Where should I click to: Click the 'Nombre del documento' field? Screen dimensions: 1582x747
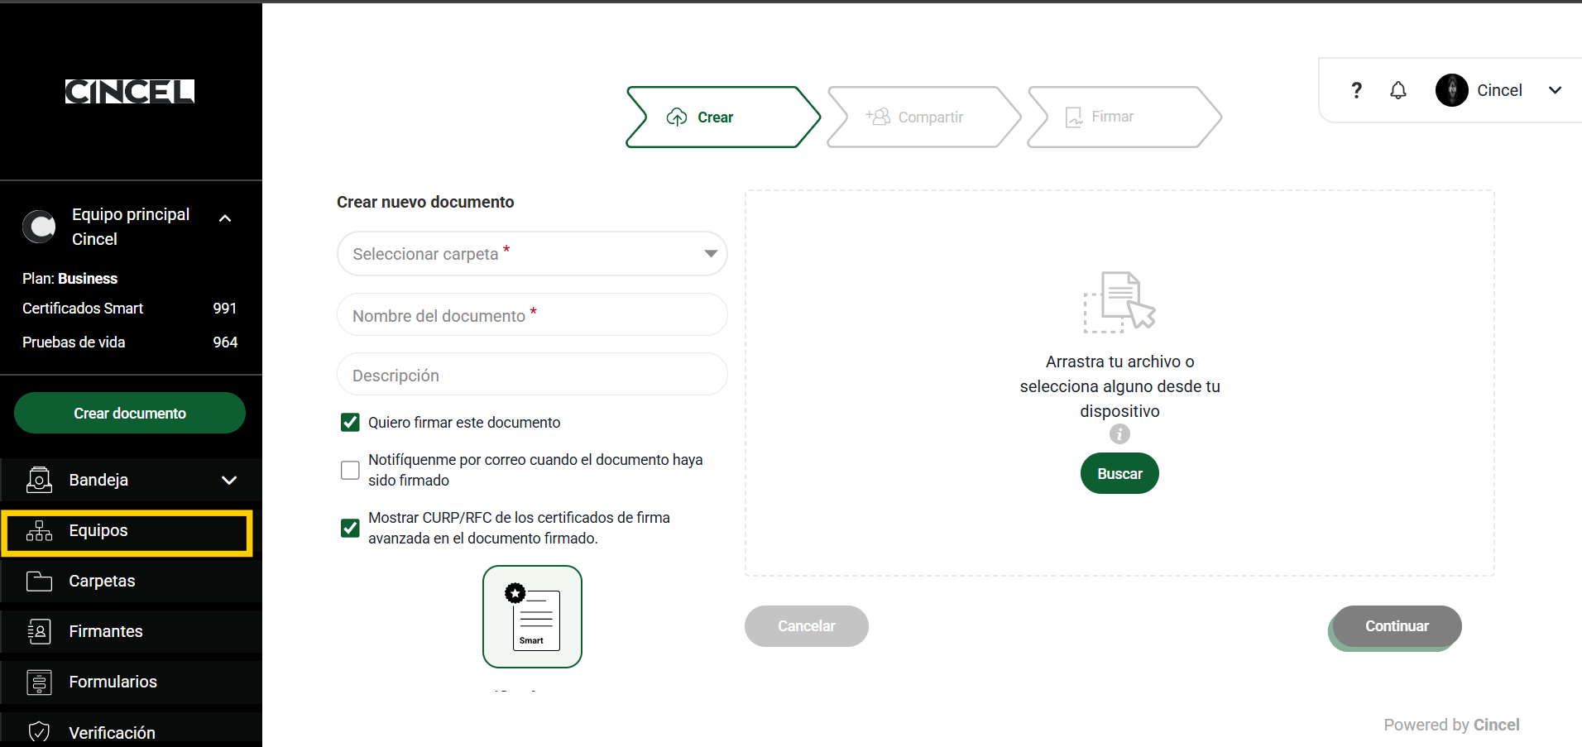(x=532, y=315)
